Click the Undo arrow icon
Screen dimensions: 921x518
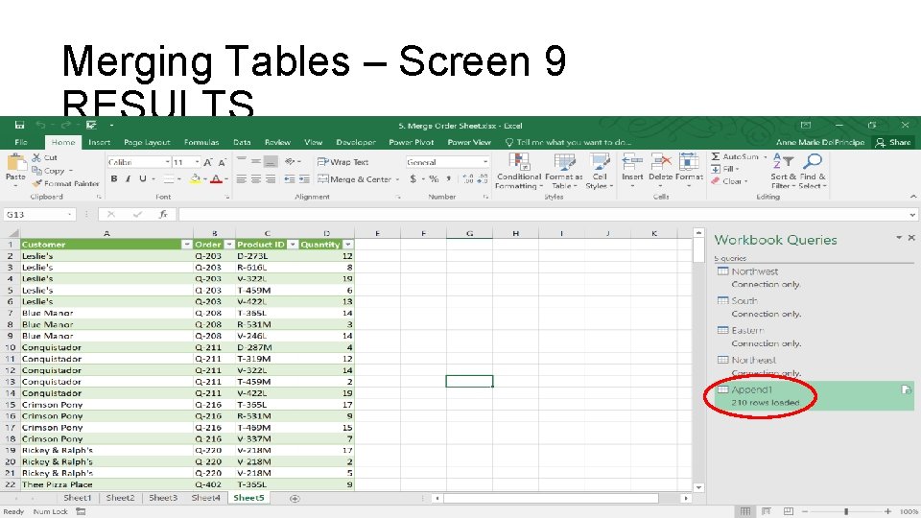tap(40, 125)
